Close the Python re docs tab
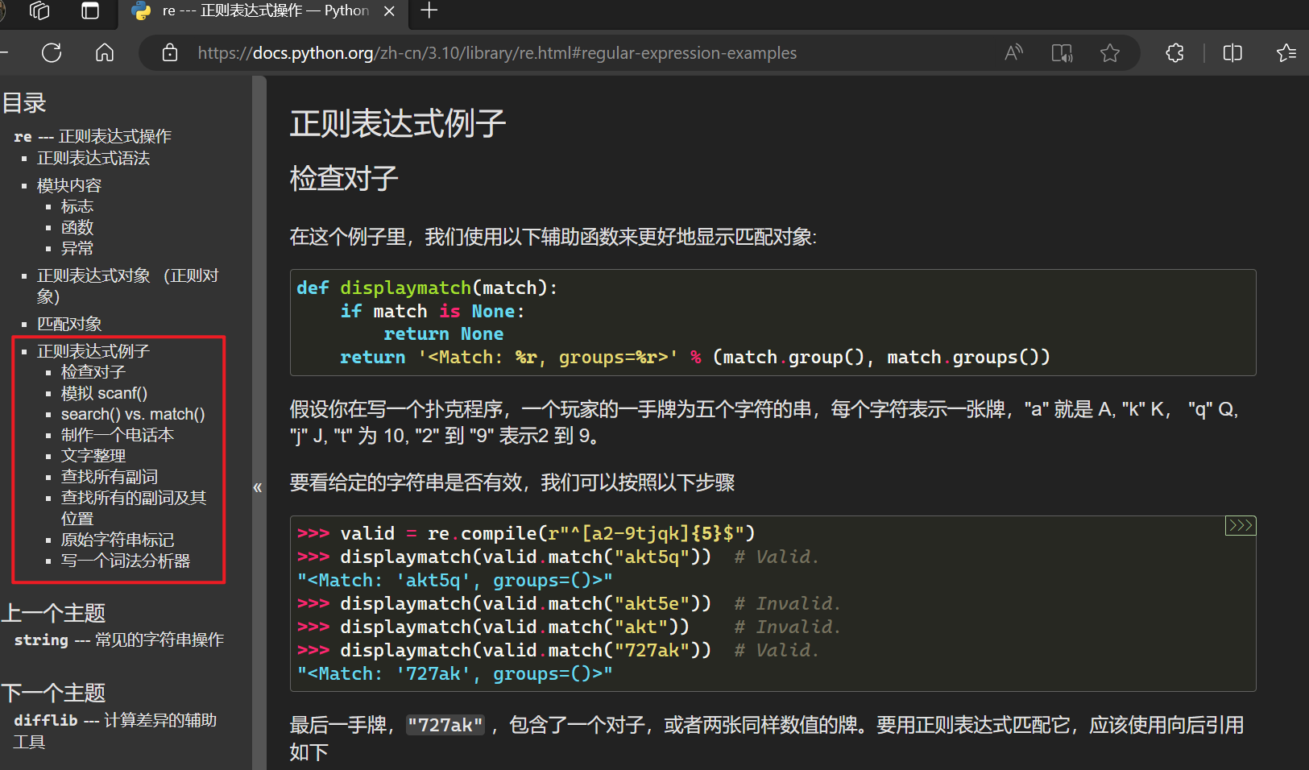Screen dimensions: 1309x770 389,11
